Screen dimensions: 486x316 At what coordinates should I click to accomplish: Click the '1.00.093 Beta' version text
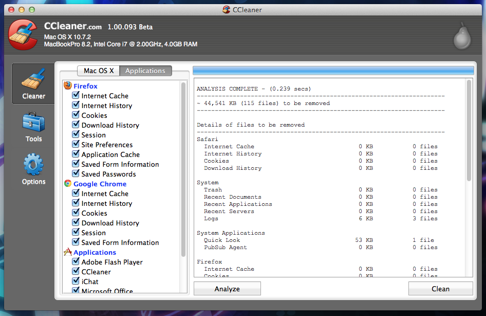(x=130, y=27)
